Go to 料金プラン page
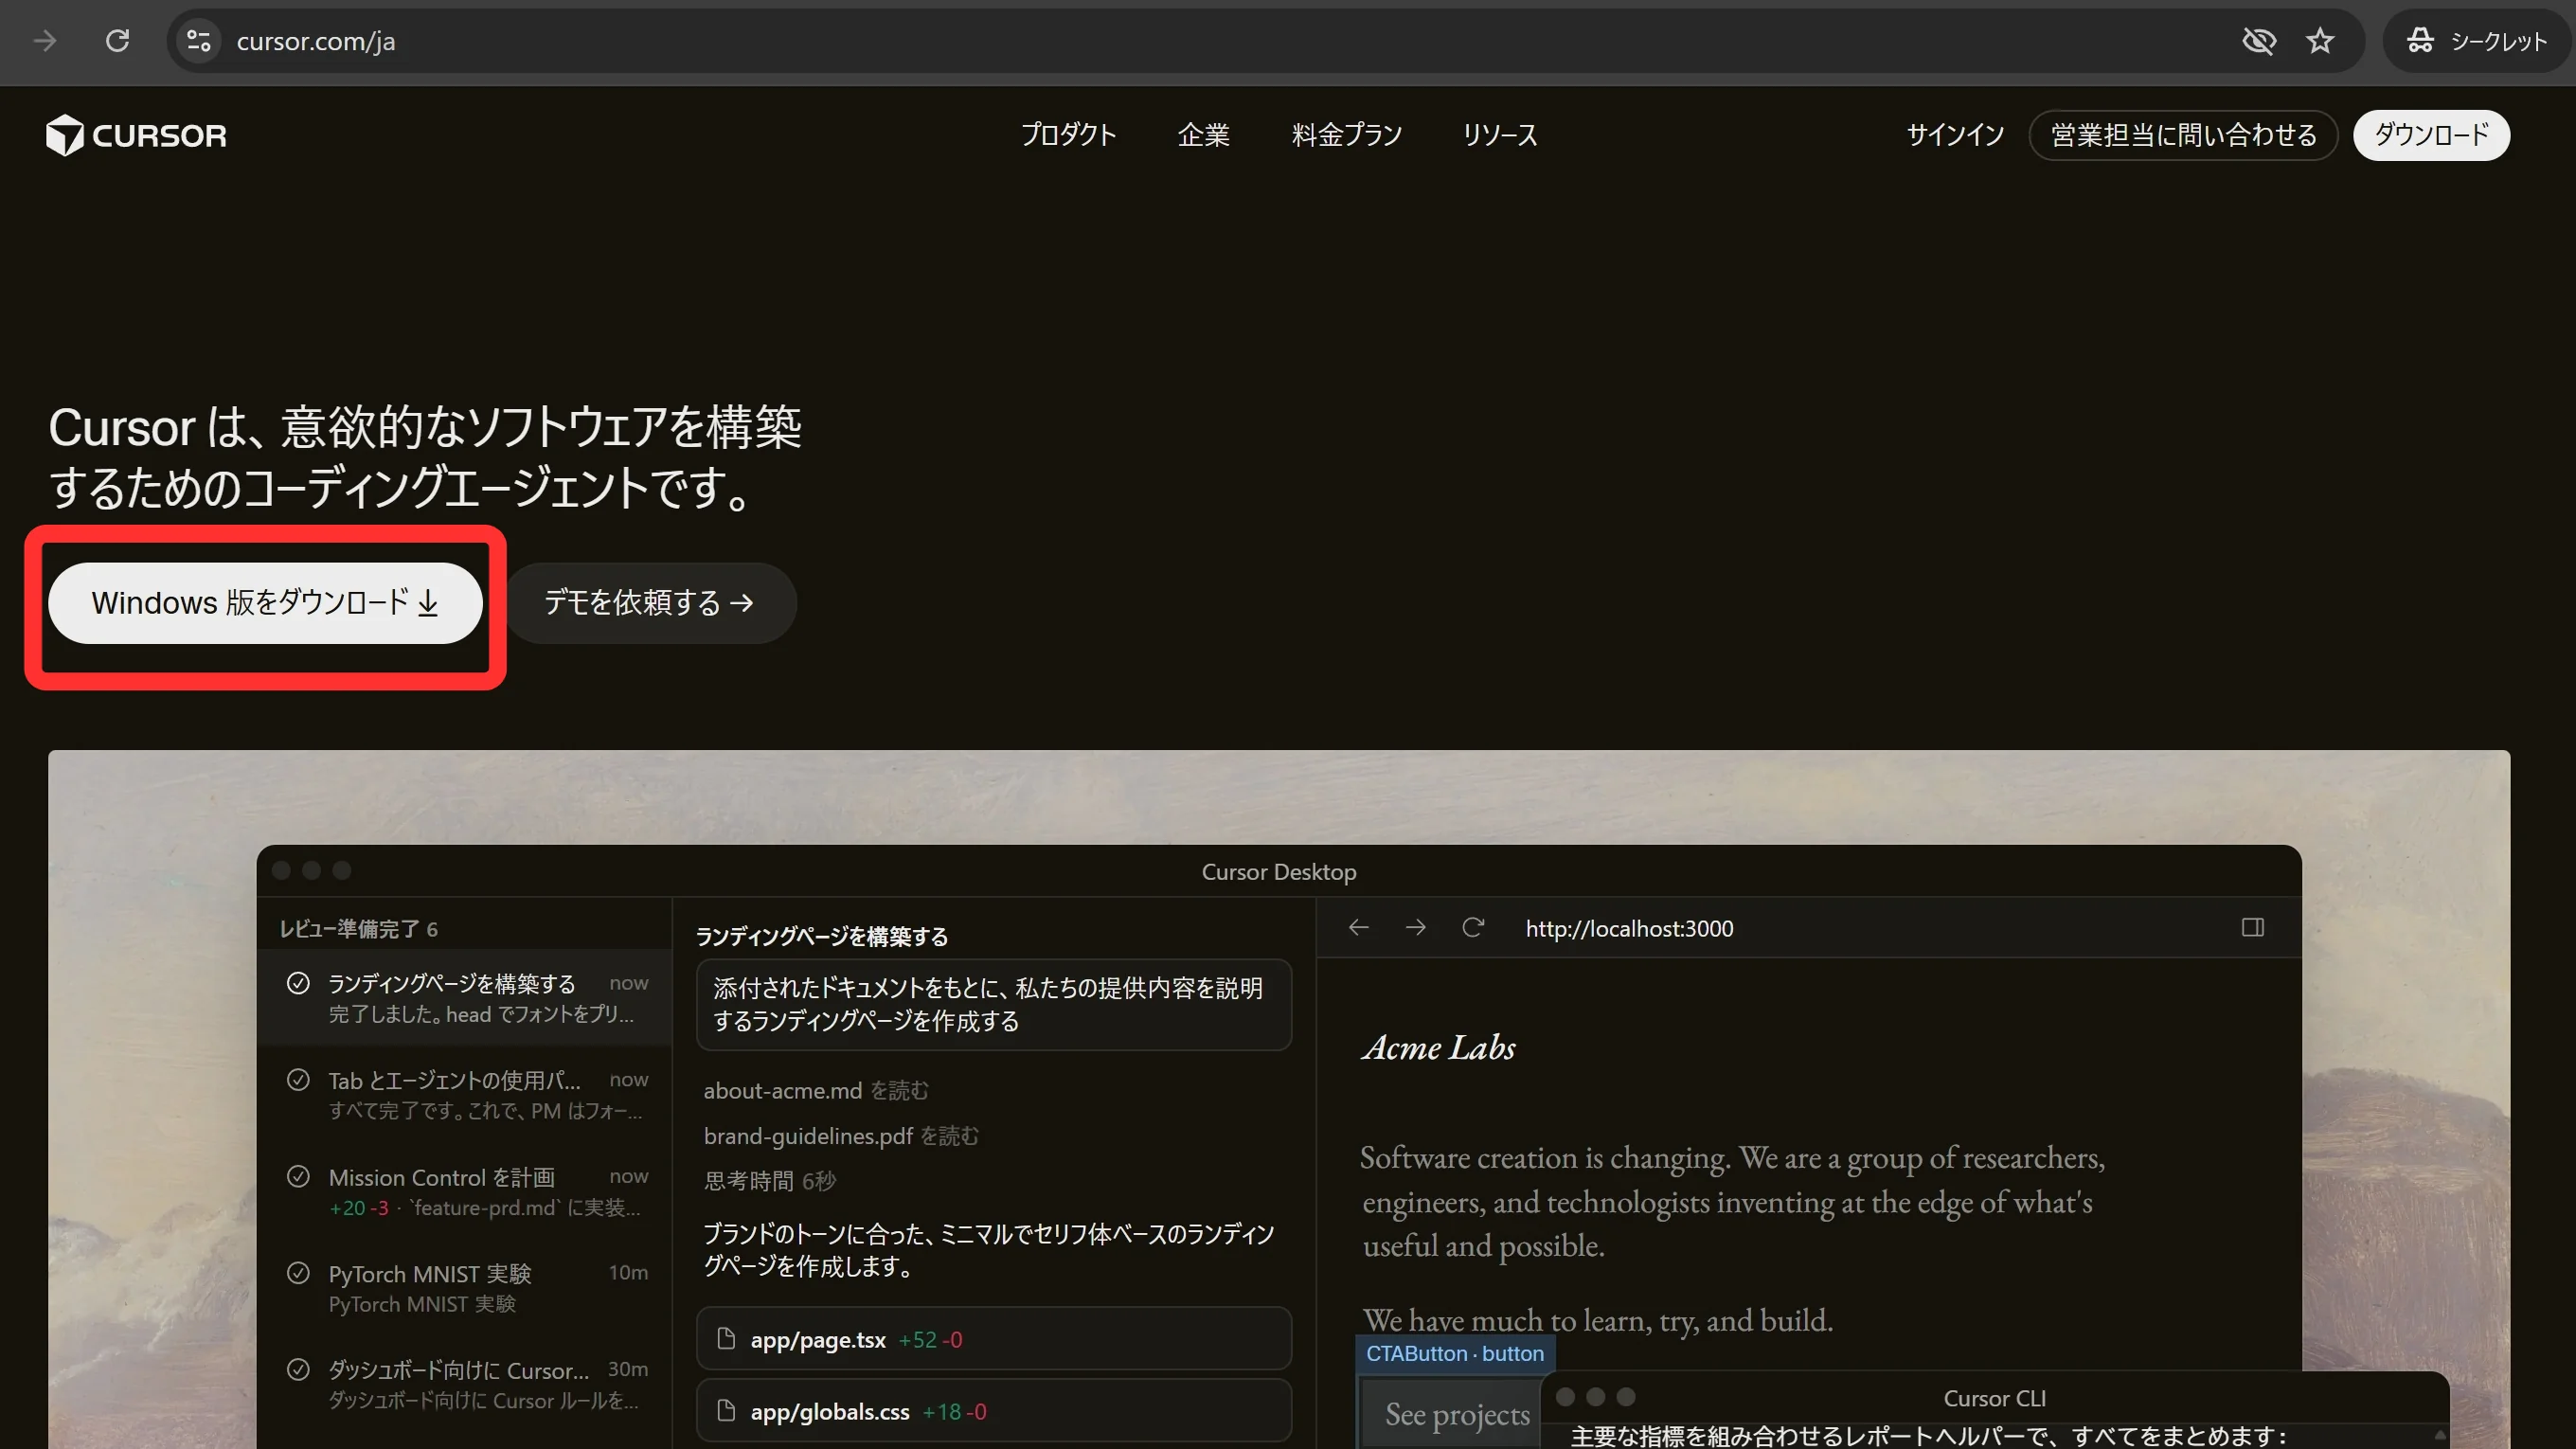Screen dimensions: 2576x1449 tap(1346, 135)
